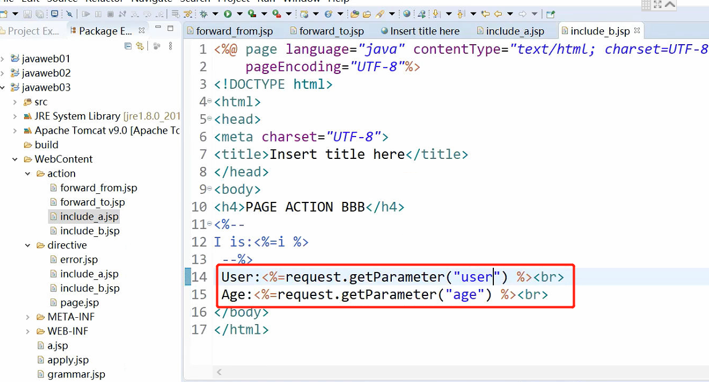Click the Save All toolbar icon

point(39,14)
